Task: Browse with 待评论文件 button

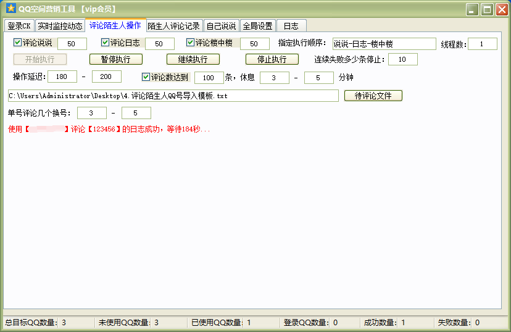Action: click(373, 96)
